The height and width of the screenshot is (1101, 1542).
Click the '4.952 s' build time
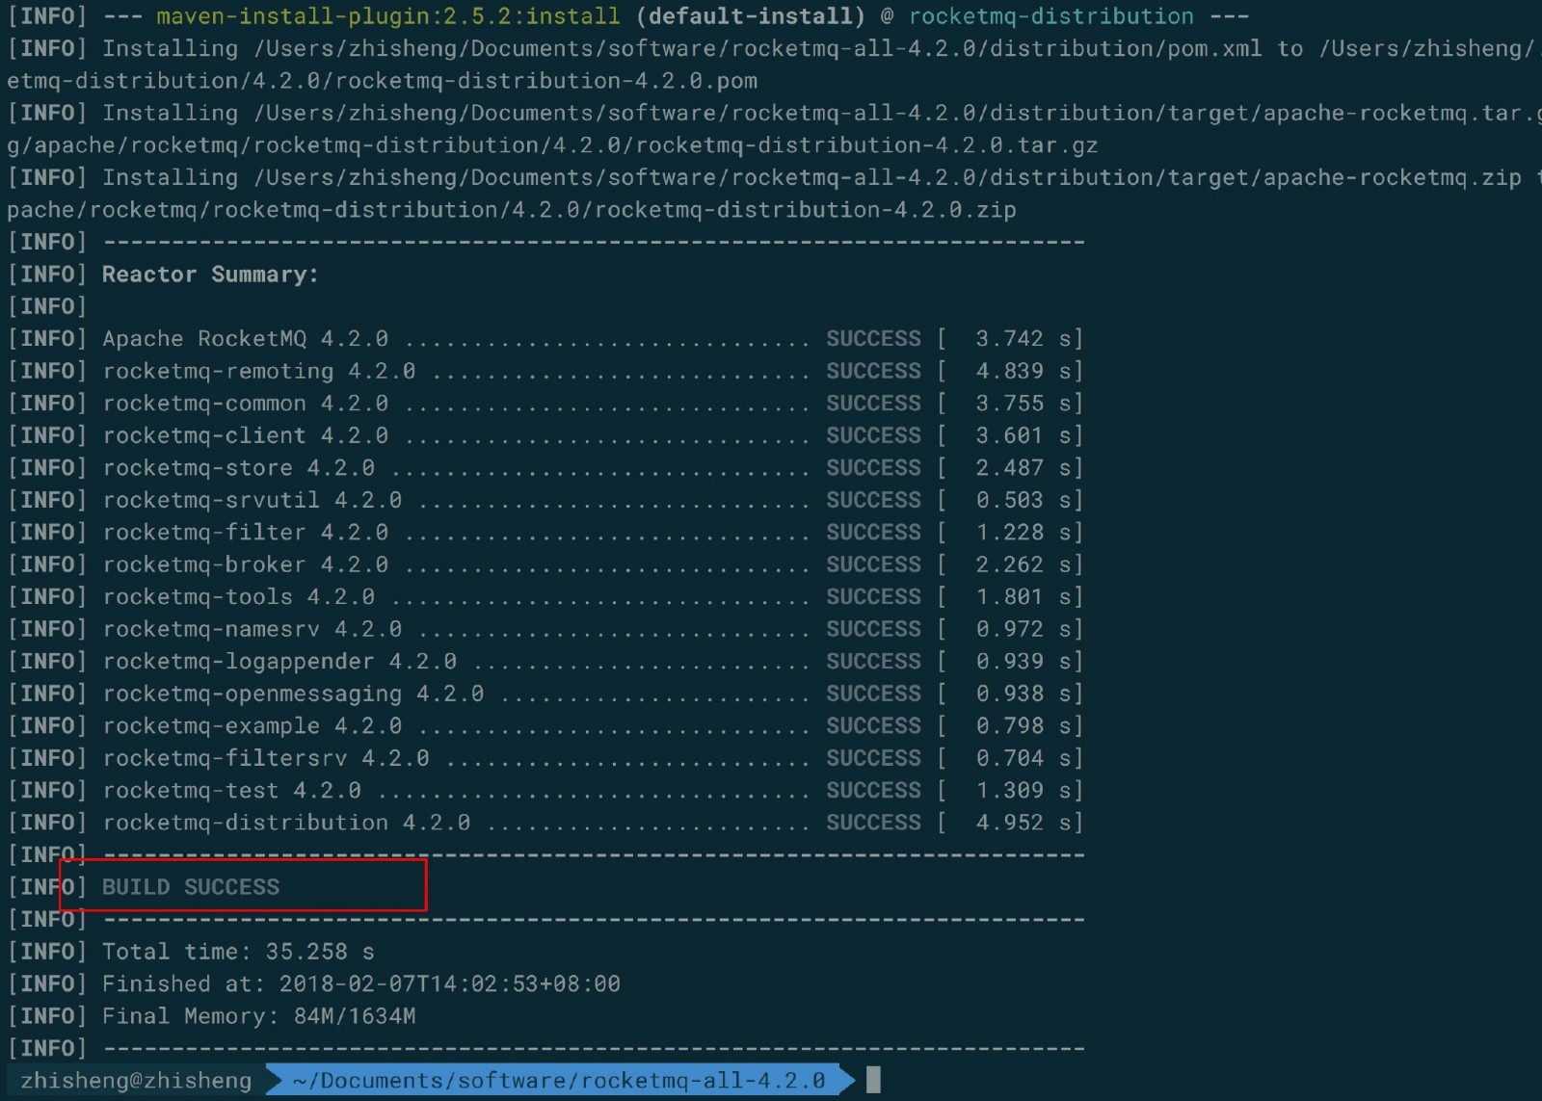[x=1024, y=823]
